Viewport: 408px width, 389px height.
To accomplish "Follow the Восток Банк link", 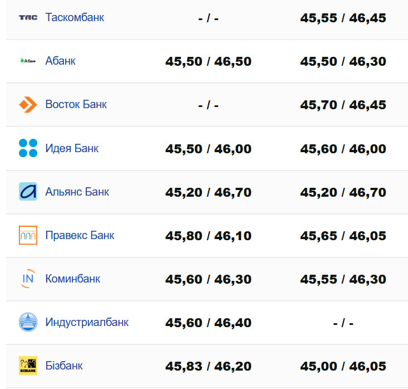I will pos(76,104).
